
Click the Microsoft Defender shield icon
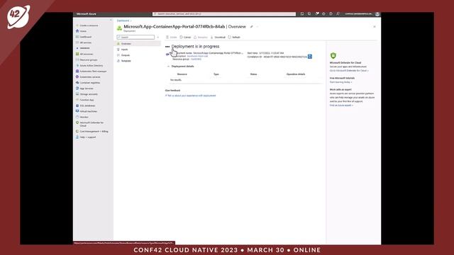click(x=333, y=55)
